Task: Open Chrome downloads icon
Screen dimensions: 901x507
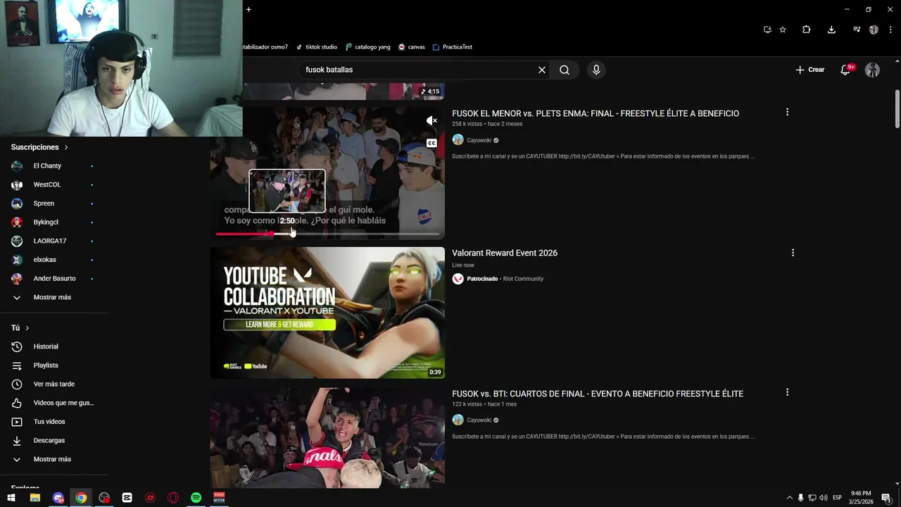Action: [x=831, y=30]
